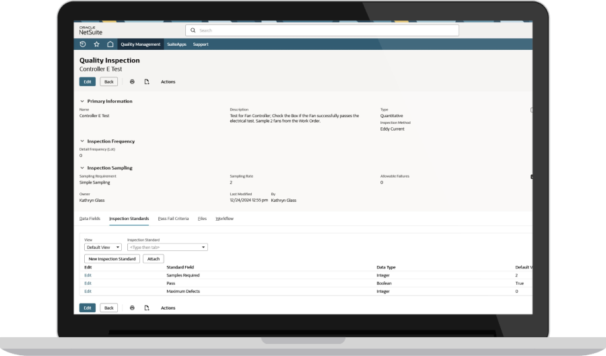Collapse the Inspection Frequency section
This screenshot has width=606, height=356.
(x=81, y=141)
